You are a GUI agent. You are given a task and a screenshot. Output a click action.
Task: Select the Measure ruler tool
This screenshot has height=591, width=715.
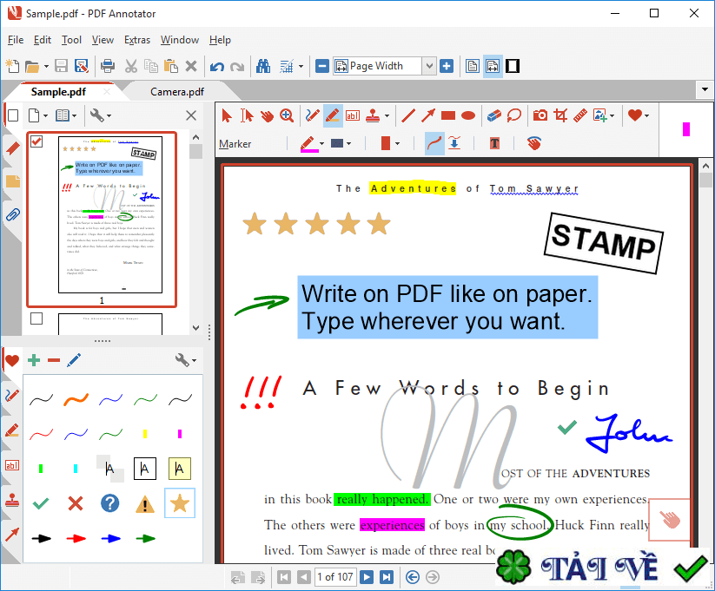580,115
